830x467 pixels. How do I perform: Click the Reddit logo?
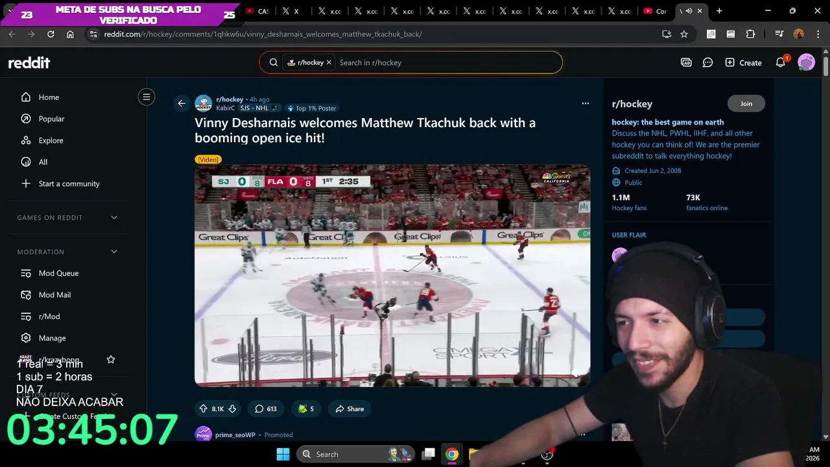pyautogui.click(x=29, y=62)
